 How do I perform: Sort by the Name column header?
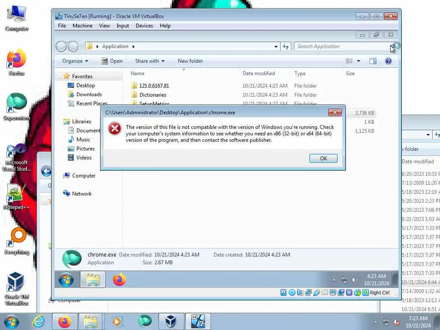click(137, 73)
